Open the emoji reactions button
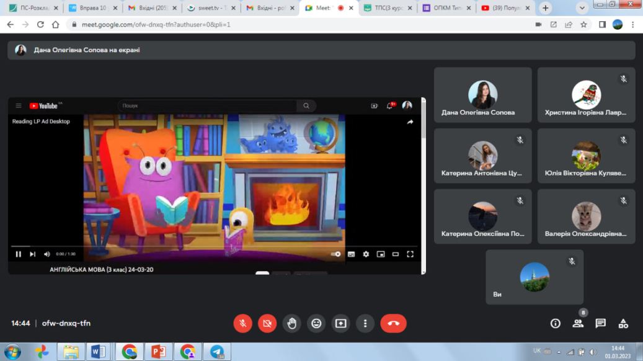The height and width of the screenshot is (361, 643). [316, 323]
